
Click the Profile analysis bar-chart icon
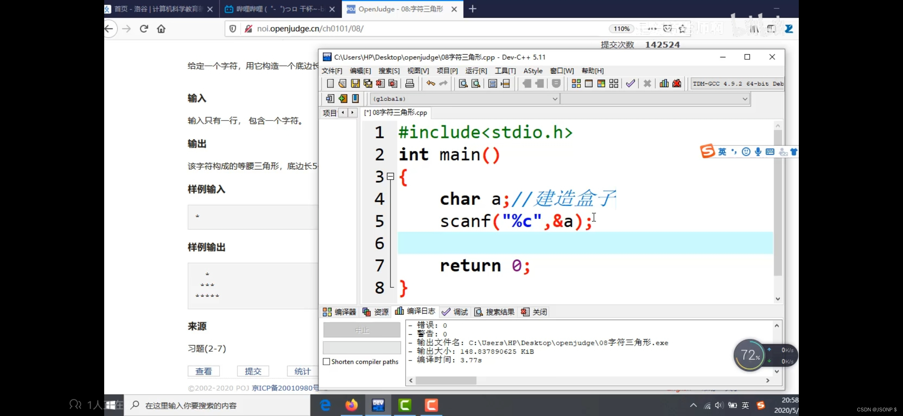664,84
